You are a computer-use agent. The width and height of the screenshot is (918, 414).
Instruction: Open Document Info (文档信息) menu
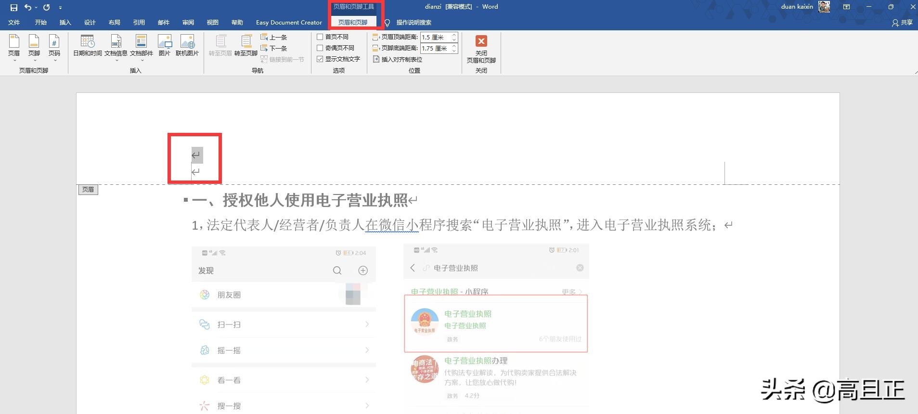[116, 46]
